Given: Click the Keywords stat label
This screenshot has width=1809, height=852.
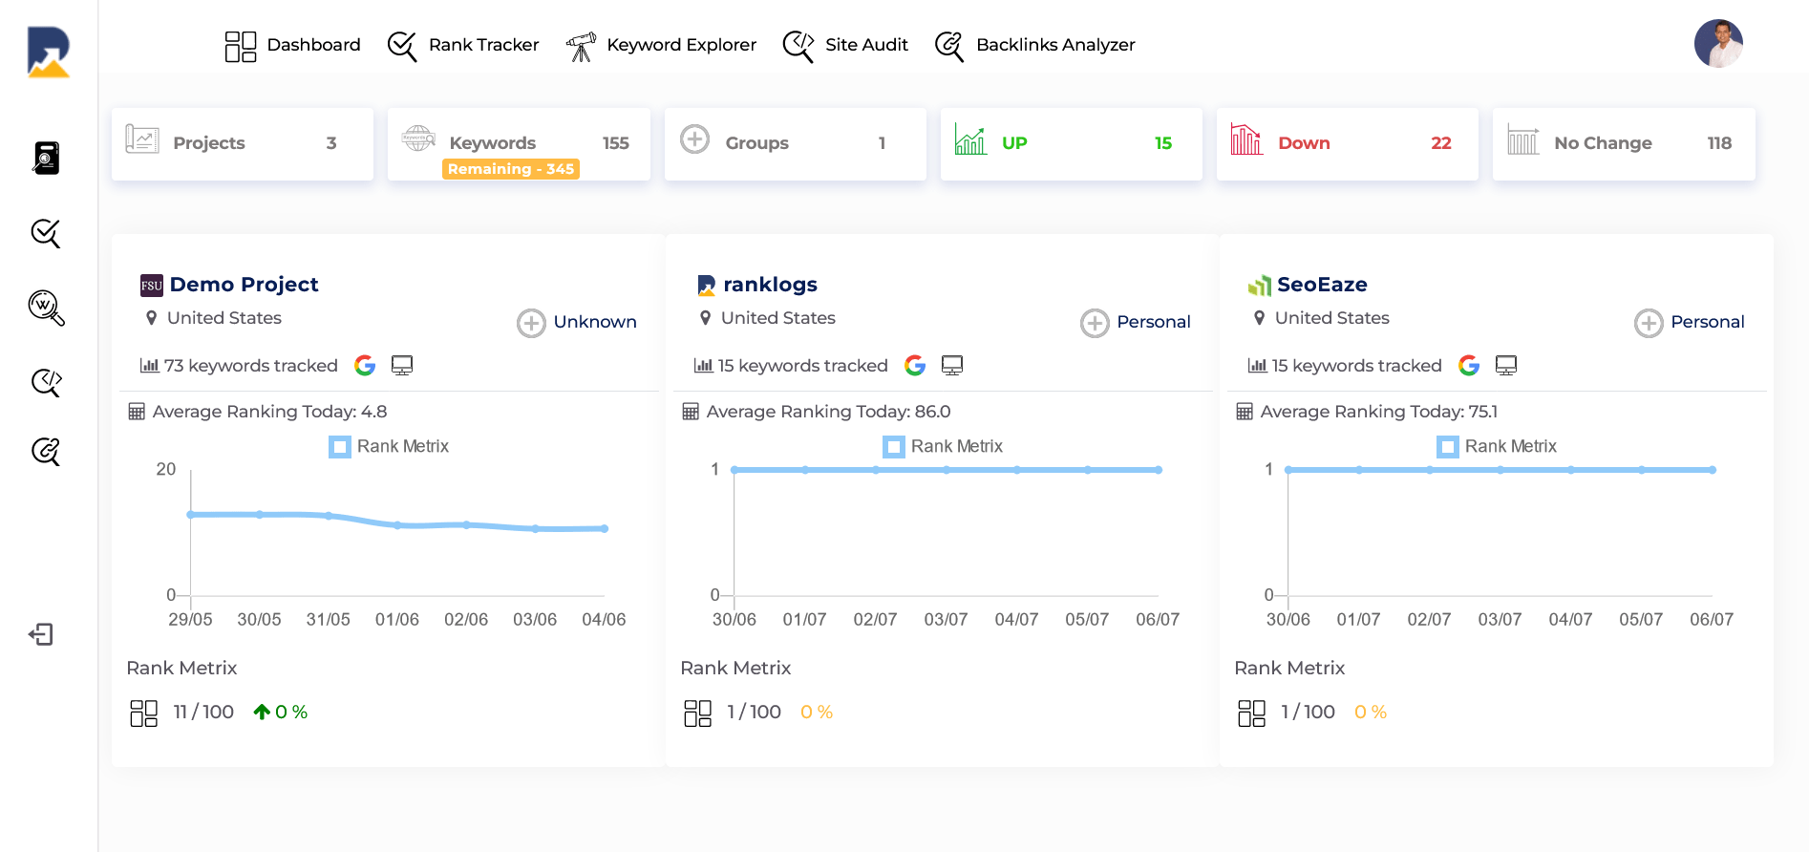Looking at the screenshot, I should [492, 143].
